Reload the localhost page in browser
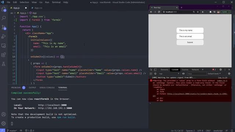235x132 pixels. 159,12
